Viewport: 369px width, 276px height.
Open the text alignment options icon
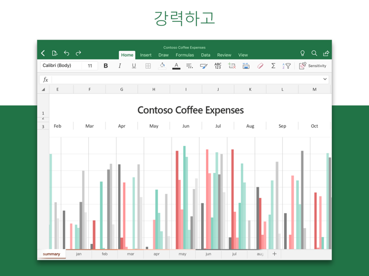click(190, 66)
